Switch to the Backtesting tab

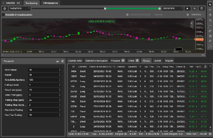point(32,3)
